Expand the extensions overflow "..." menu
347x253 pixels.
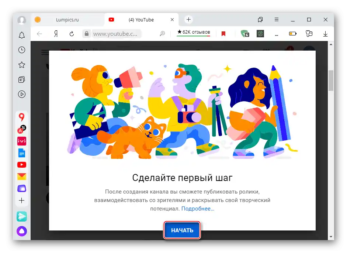tap(277, 34)
